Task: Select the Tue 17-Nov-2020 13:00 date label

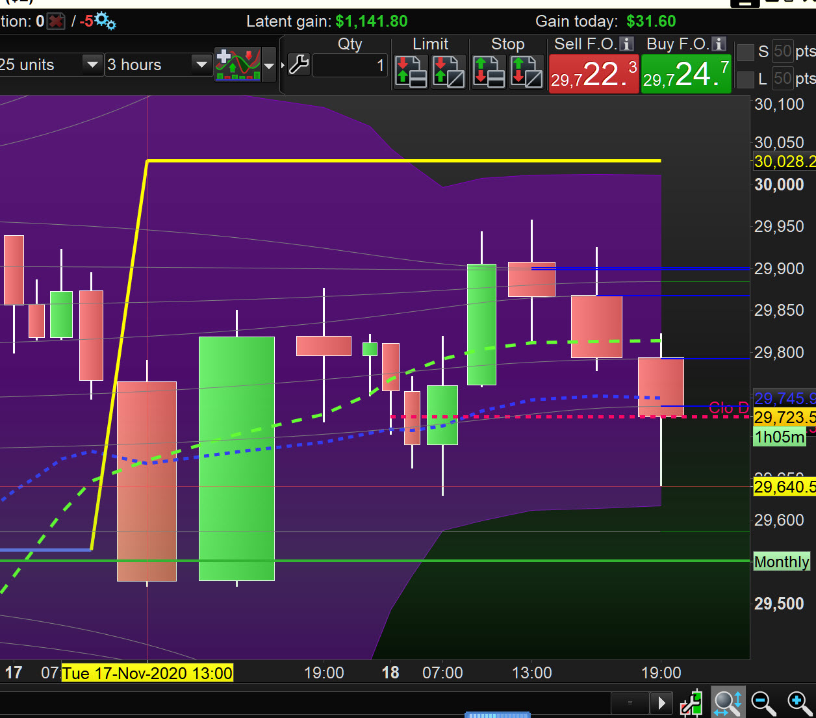Action: [x=147, y=673]
